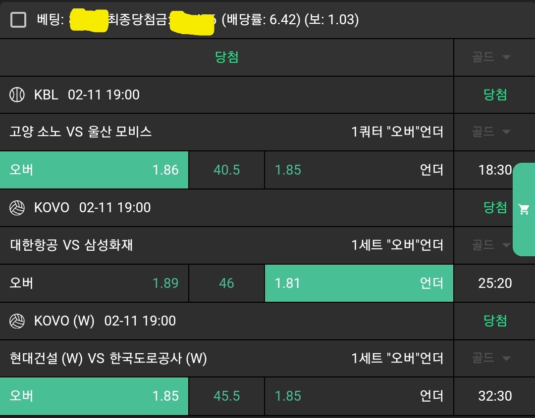Select 오버 1.89 for 대한항공 game
The image size is (535, 418).
click(x=94, y=283)
